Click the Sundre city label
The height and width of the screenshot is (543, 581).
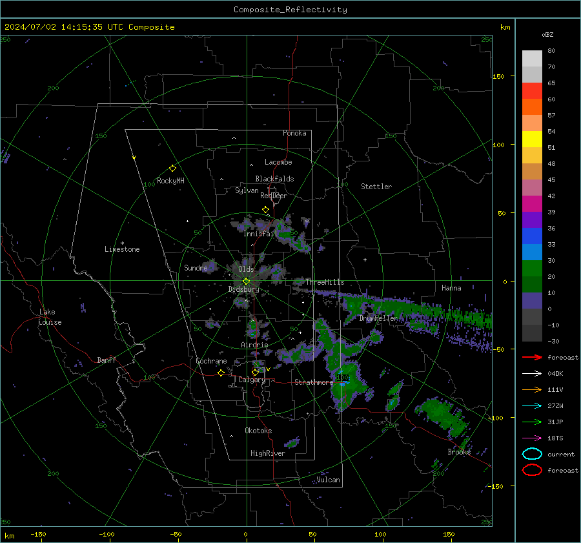[x=196, y=268]
